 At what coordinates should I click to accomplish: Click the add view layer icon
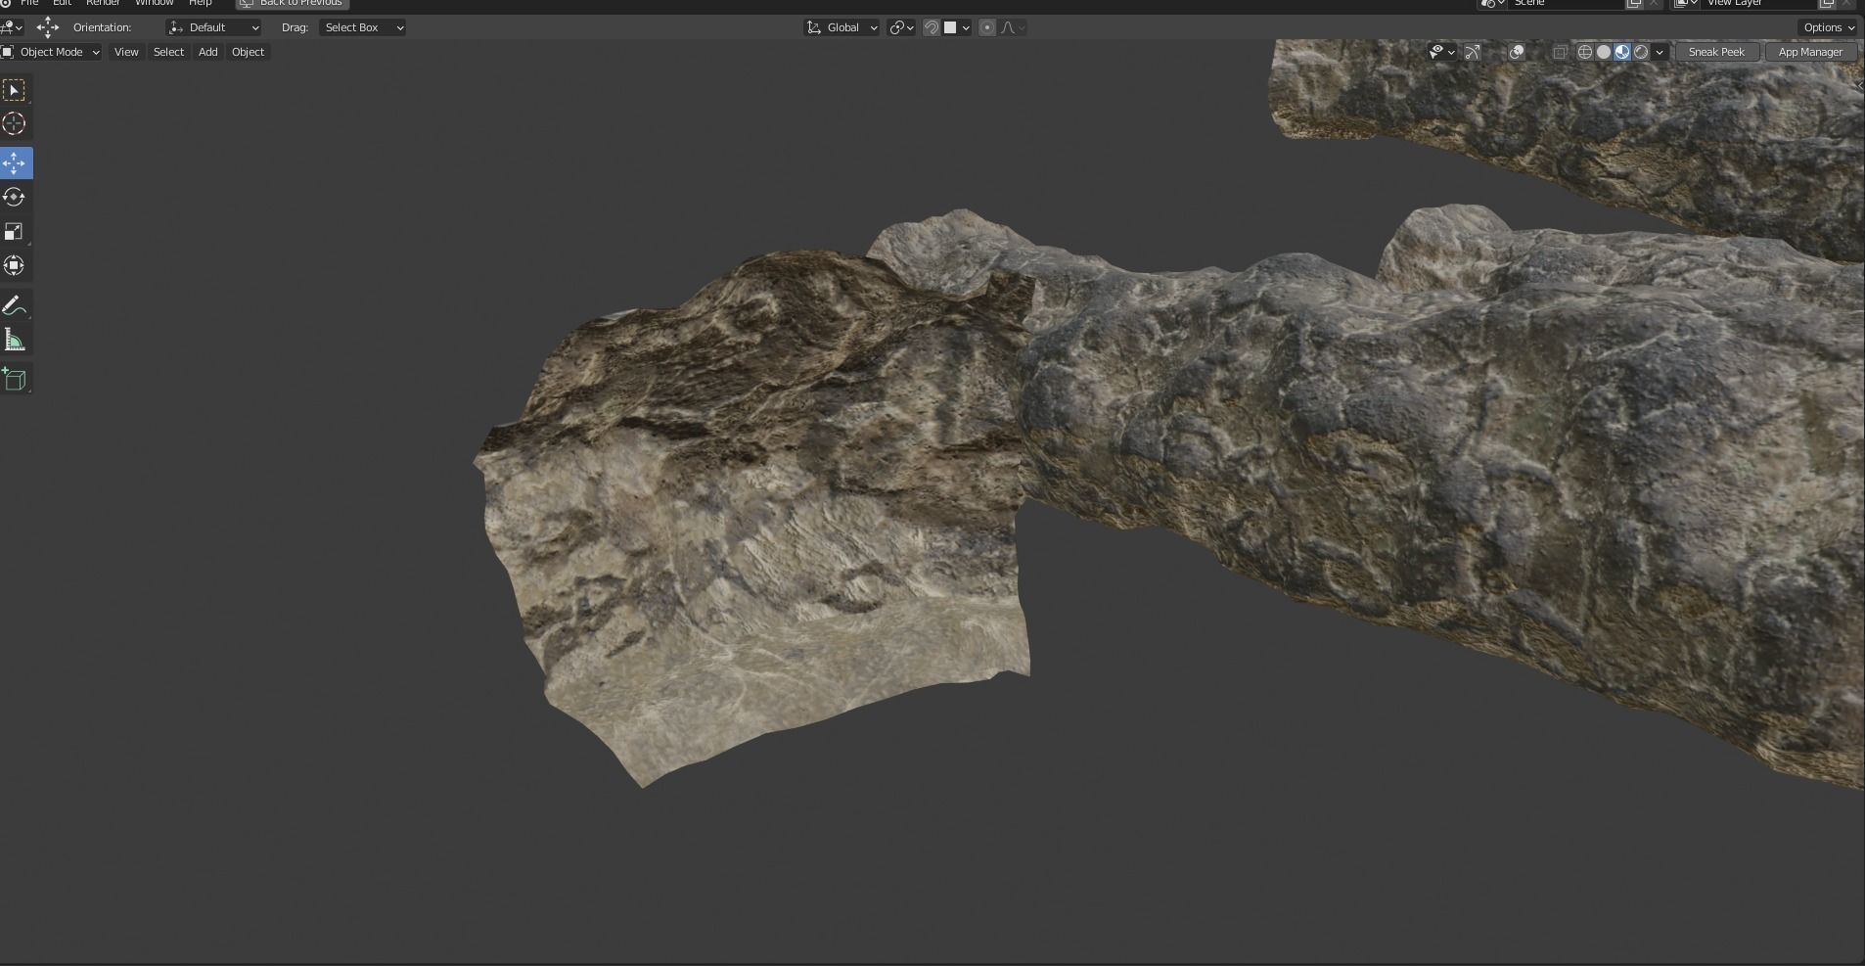[x=1827, y=4]
